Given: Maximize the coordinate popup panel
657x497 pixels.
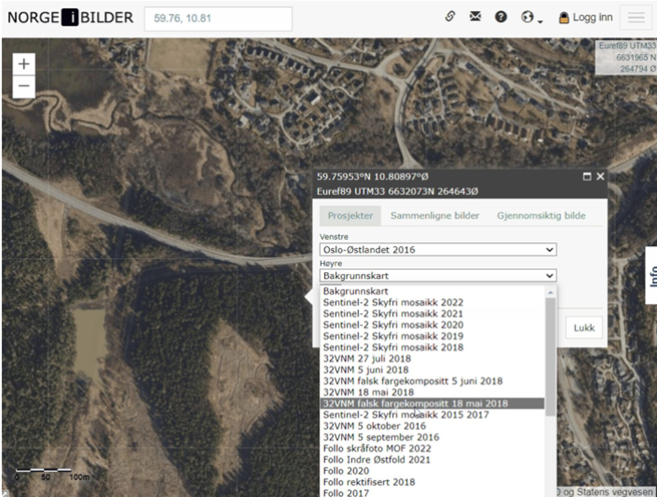Looking at the screenshot, I should [x=587, y=176].
